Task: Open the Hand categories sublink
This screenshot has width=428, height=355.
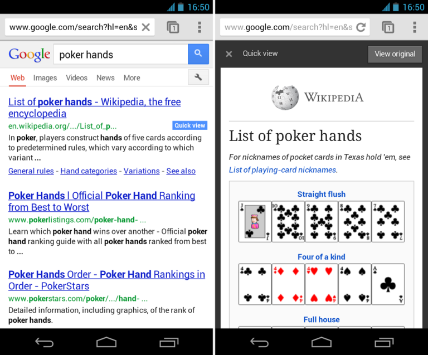Action: [89, 171]
